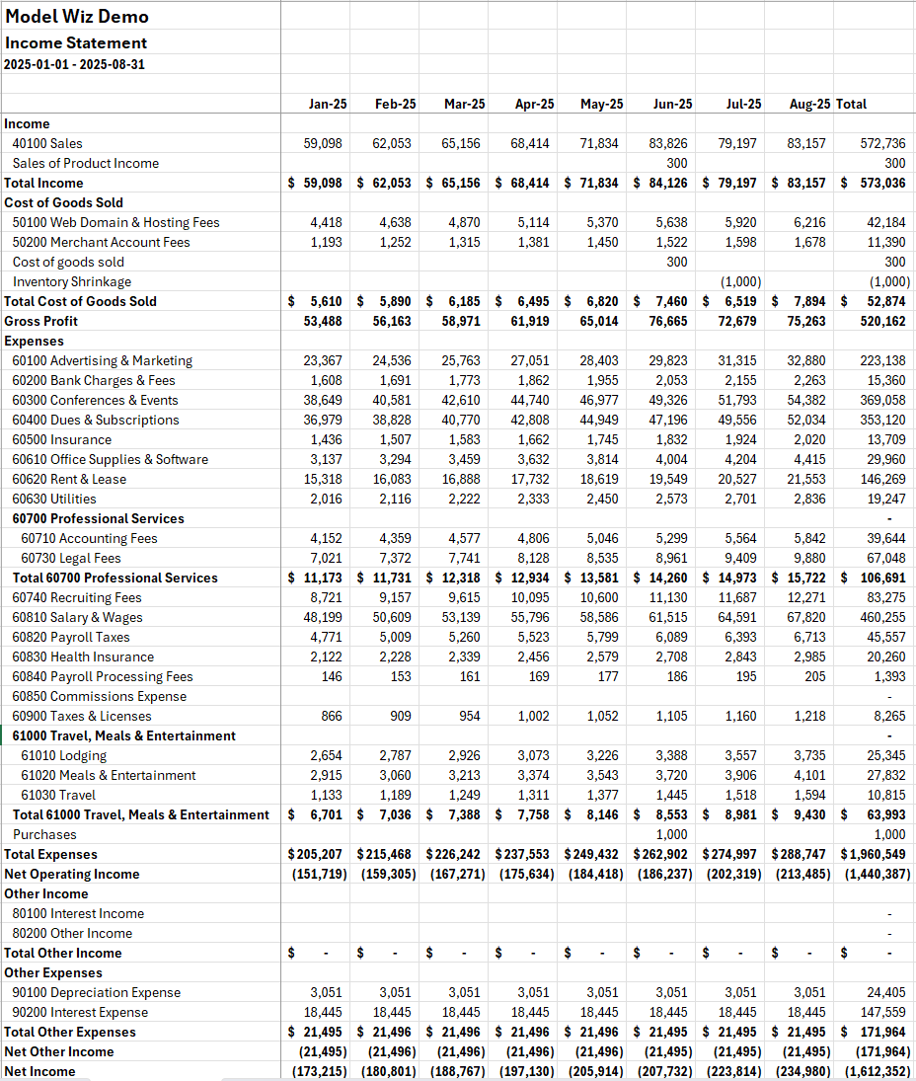This screenshot has height=1081, width=916.
Task: Select the Jan-25 column header
Action: (x=327, y=104)
